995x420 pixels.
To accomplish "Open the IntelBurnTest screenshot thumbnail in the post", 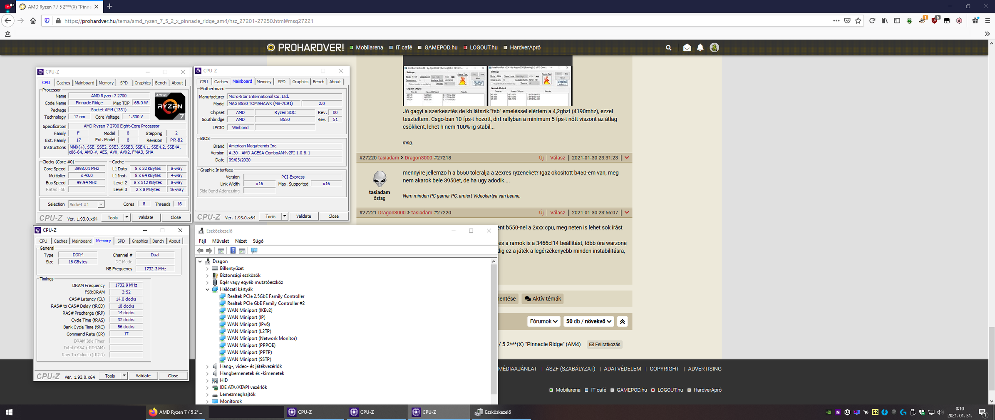I will point(487,86).
